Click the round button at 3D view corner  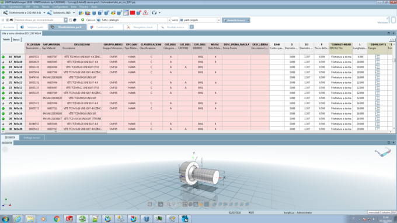point(5,150)
